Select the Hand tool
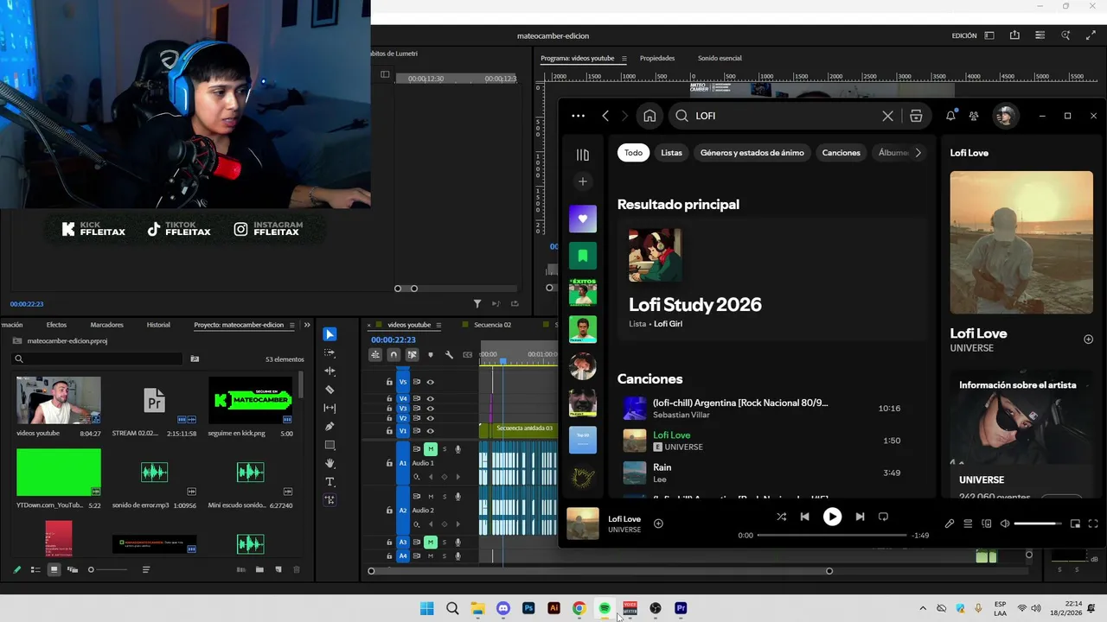 pyautogui.click(x=330, y=464)
